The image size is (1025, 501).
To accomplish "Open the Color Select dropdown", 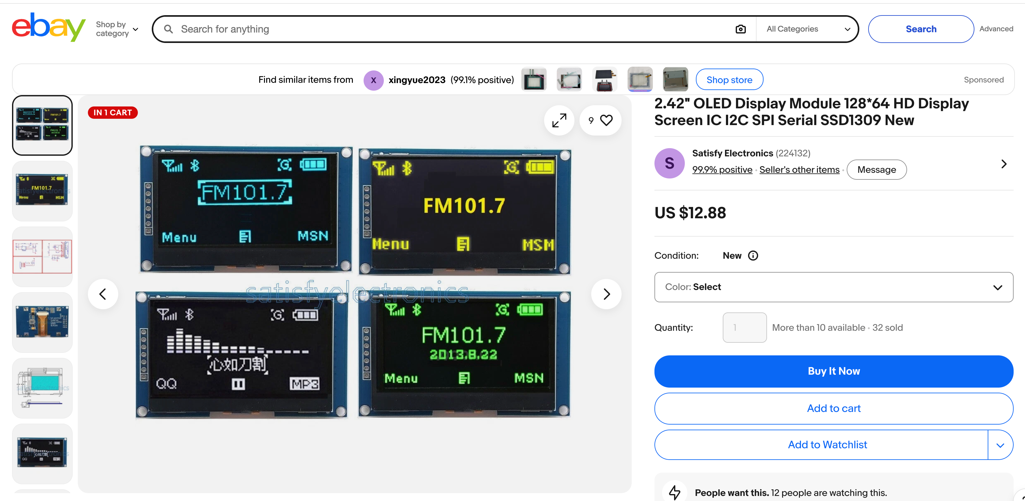I will point(834,287).
